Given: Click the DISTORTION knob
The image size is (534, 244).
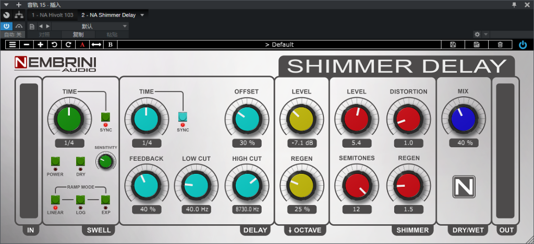Looking at the screenshot, I should [409, 120].
